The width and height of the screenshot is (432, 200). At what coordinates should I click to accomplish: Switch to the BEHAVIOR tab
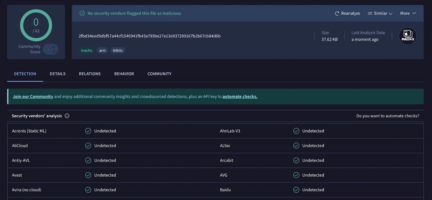(x=124, y=74)
